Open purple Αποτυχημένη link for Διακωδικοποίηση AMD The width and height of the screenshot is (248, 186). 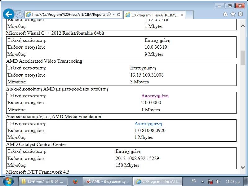[155, 96]
